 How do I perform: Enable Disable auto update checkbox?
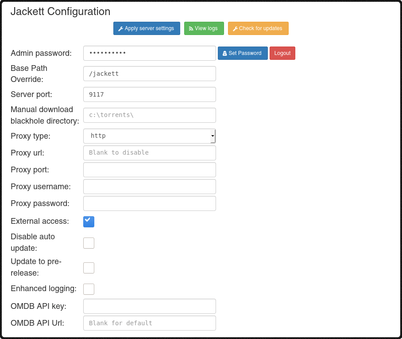pyautogui.click(x=89, y=243)
